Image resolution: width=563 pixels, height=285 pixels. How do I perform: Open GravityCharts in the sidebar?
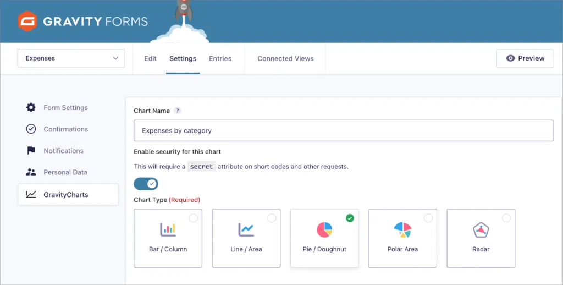68,194
